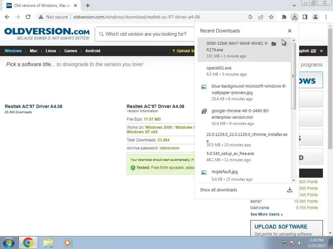Screen dimensions: 333x249
Task: Show hidden tray icons arrow
Action: [x=276, y=243]
